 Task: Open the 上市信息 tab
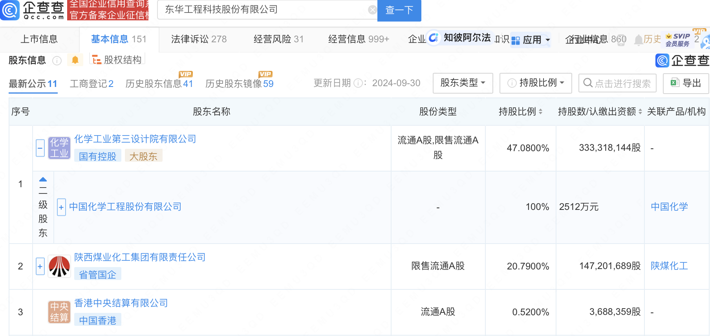click(x=39, y=39)
